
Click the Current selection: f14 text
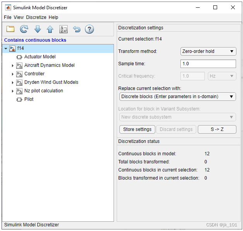point(140,39)
